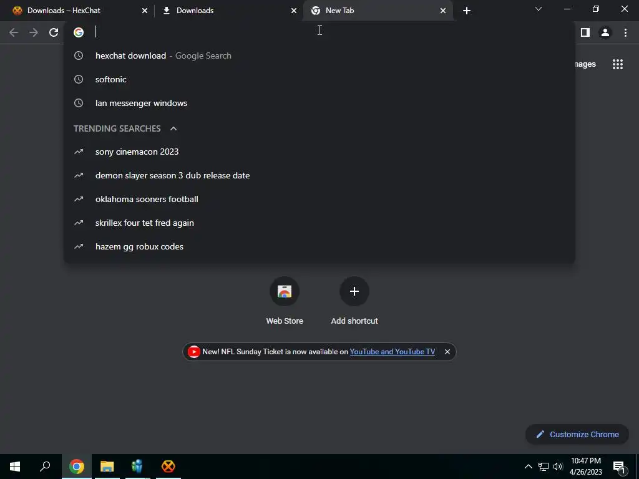Pick the hexchat download suggestion

coord(319,56)
